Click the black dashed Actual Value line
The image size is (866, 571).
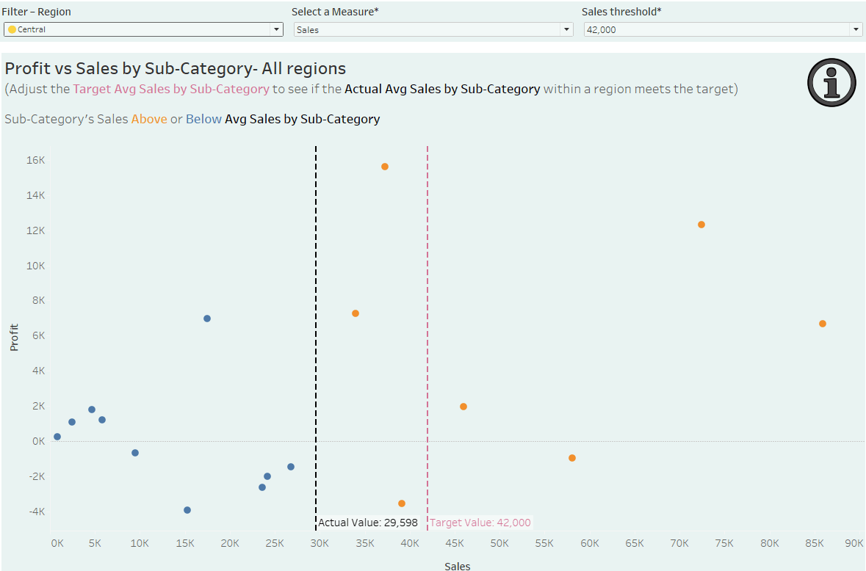click(x=316, y=294)
